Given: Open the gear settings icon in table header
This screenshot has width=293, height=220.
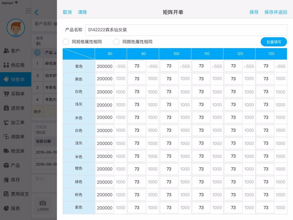Looking at the screenshot, I should [x=37, y=53].
